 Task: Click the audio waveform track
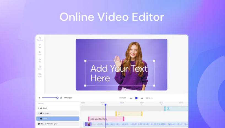135,124
